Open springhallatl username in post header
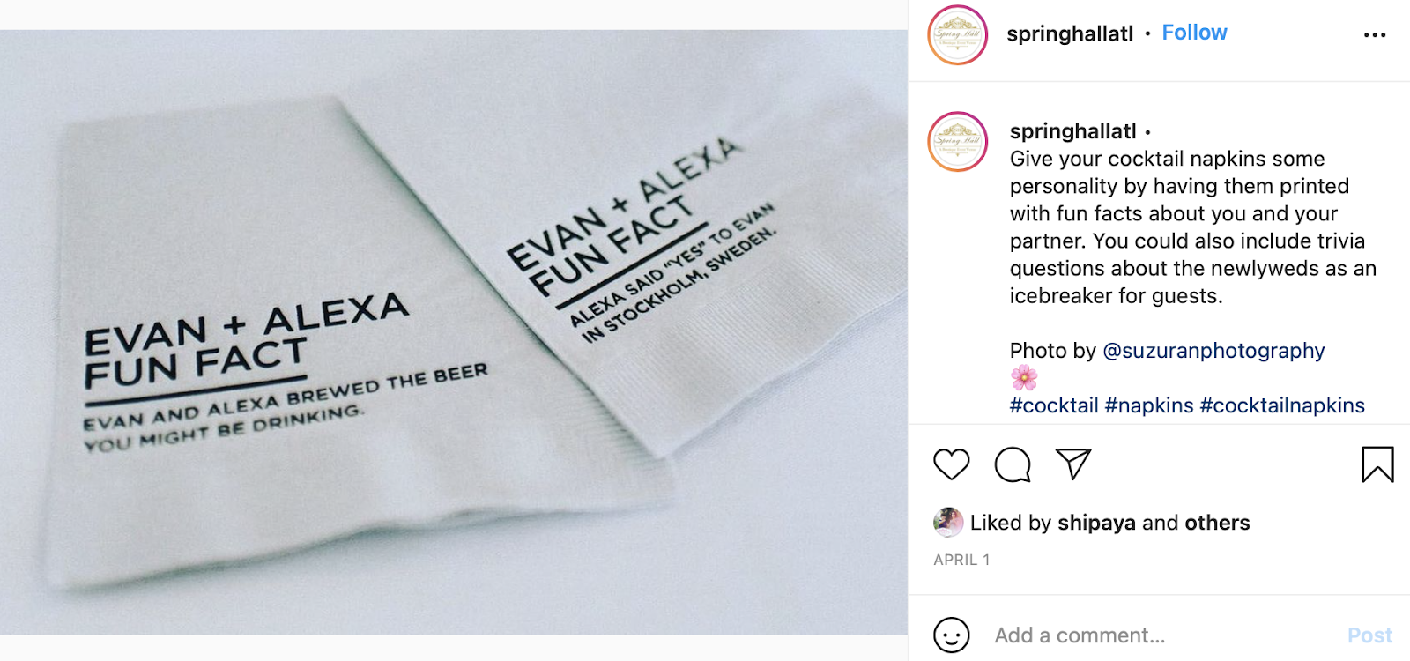 (x=1070, y=33)
